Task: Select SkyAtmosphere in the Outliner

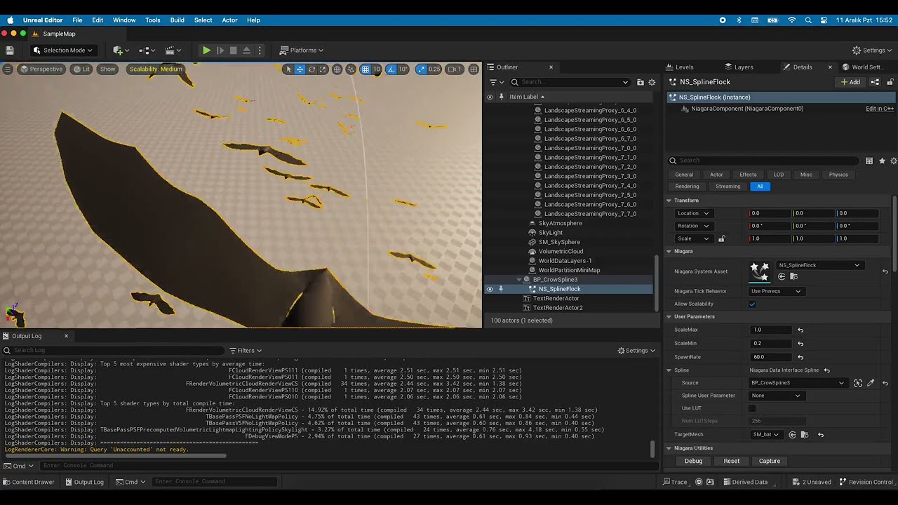Action: (560, 223)
